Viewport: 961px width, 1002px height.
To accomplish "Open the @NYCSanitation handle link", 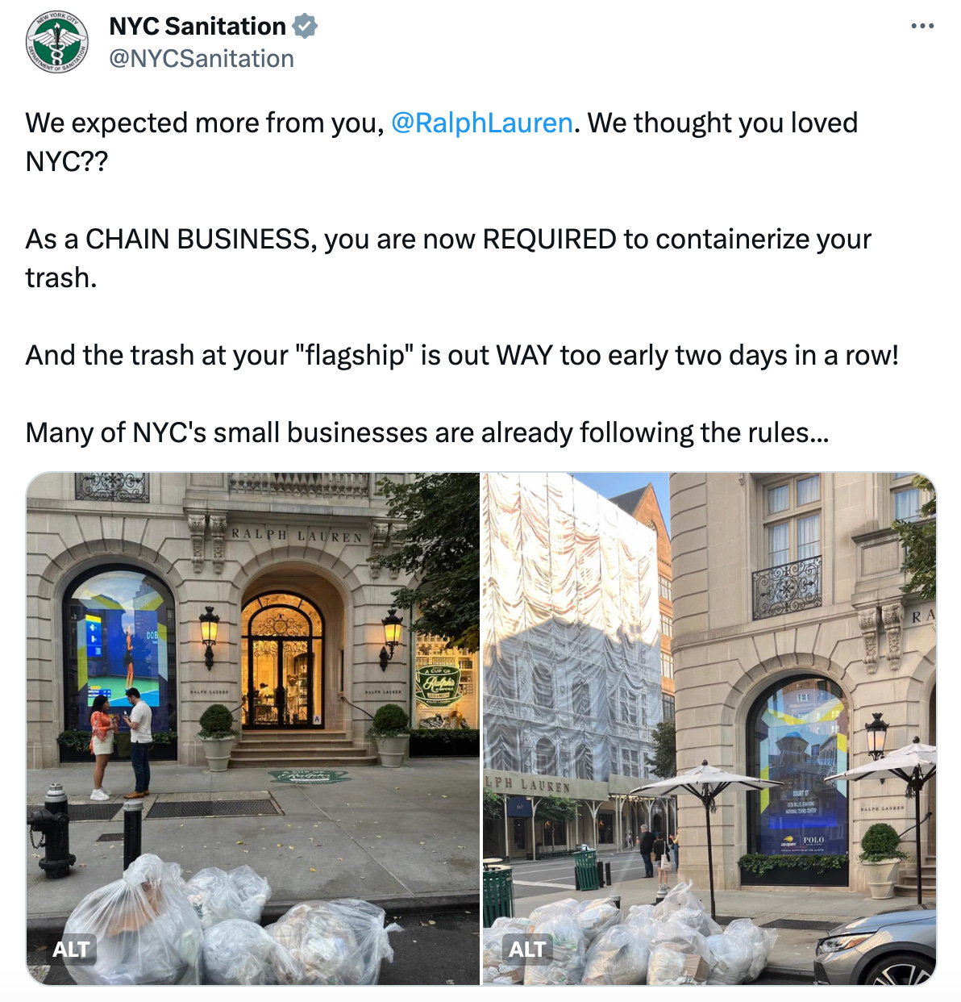I will click(202, 59).
